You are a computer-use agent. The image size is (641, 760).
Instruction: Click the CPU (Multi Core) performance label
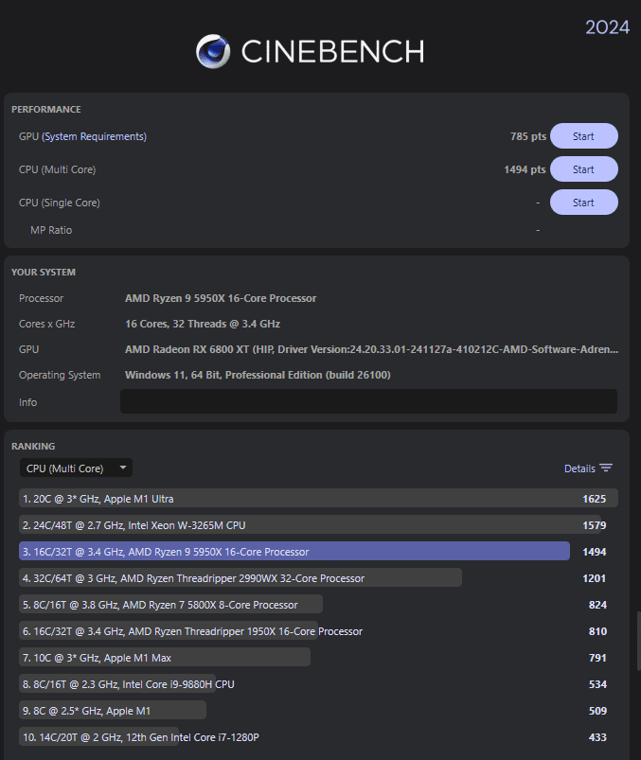57,169
